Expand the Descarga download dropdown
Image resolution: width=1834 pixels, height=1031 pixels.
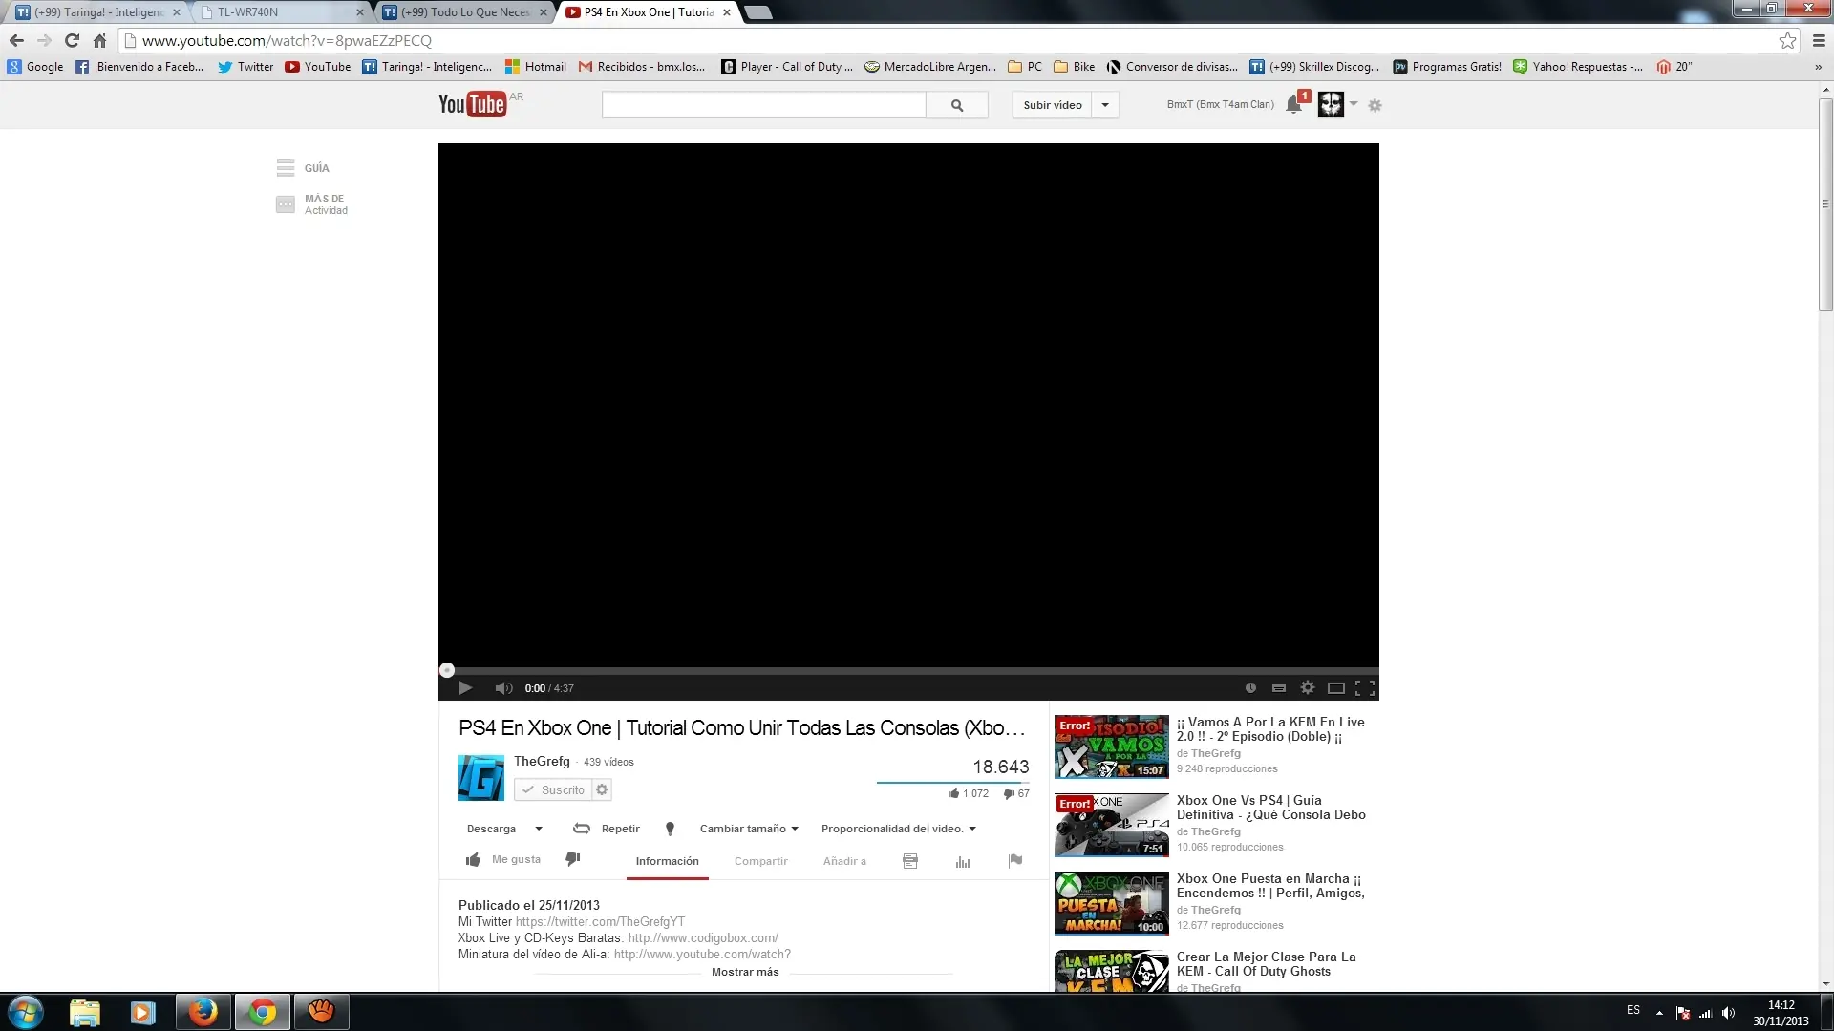pos(504,829)
